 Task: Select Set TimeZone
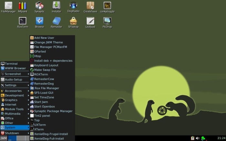52,98
